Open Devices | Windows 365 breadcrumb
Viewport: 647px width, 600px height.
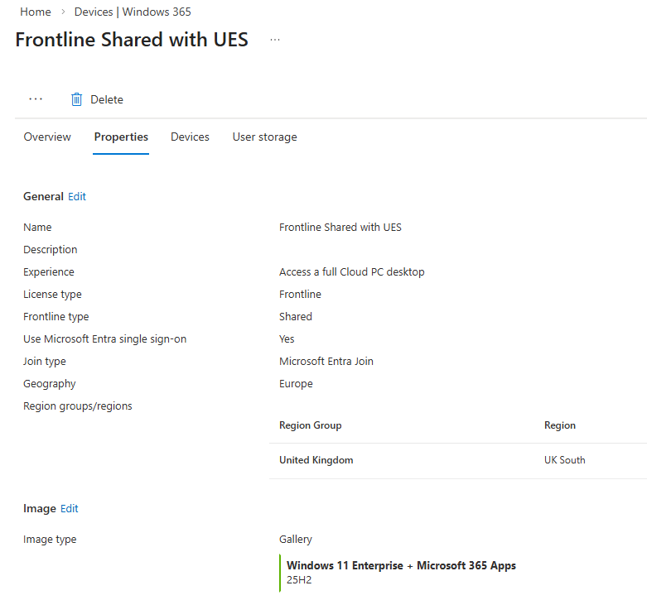click(x=133, y=12)
